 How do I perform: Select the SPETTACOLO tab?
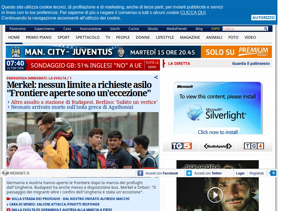pos(88,37)
